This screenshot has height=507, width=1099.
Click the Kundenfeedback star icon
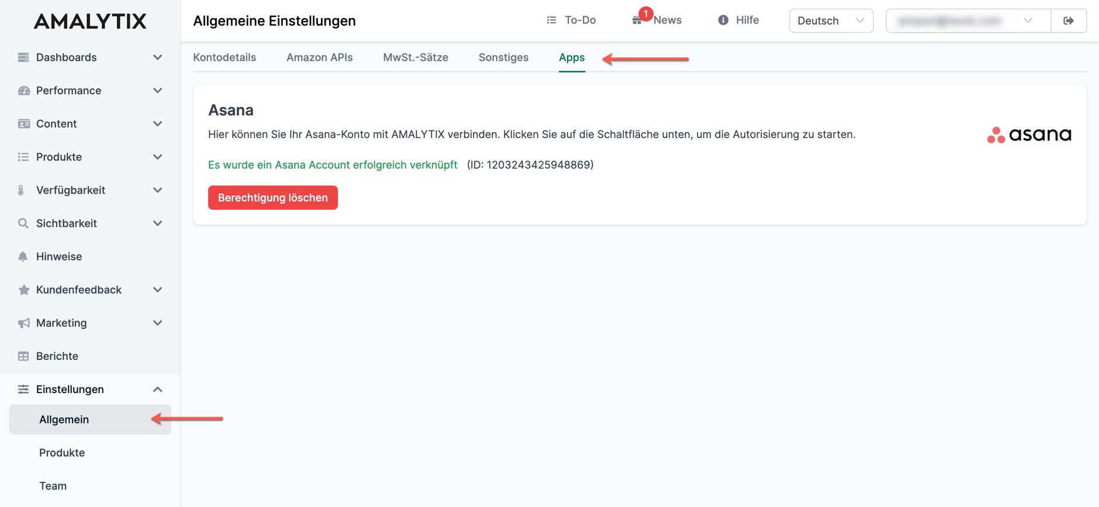23,290
